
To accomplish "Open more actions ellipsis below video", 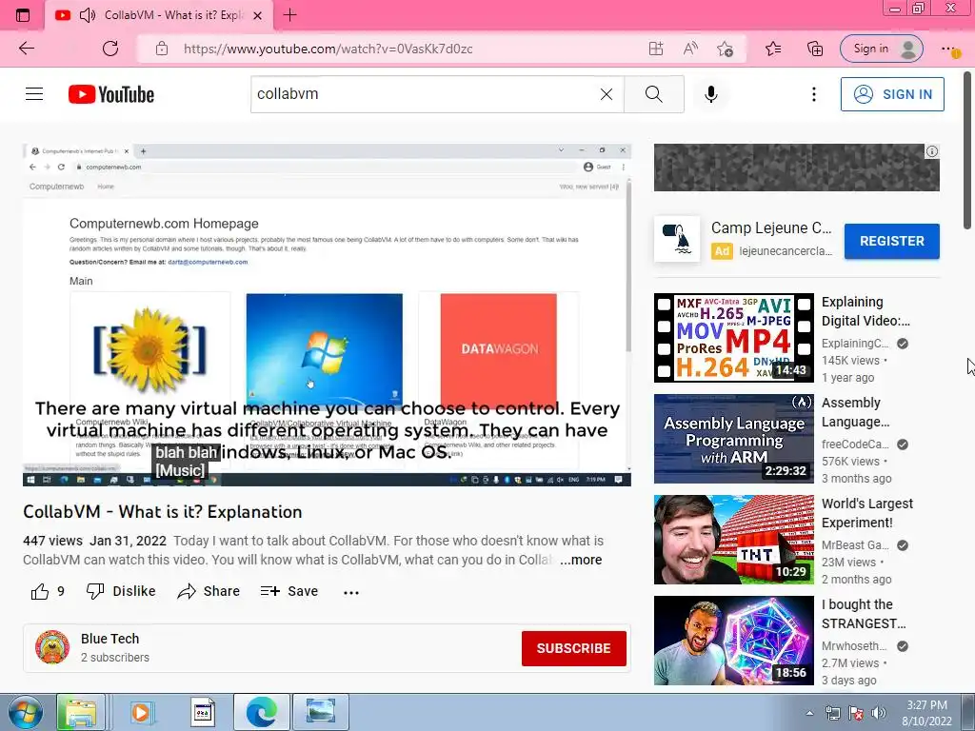I will (351, 592).
